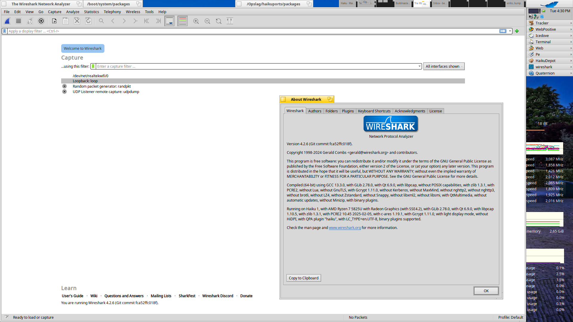This screenshot has width=573, height=322.
Task: Open the Statistics menu
Action: coord(91,12)
